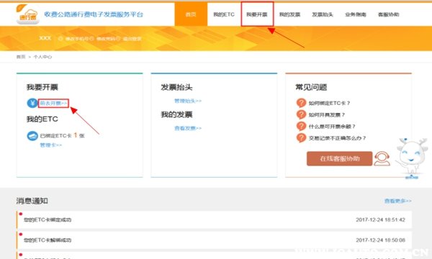Open the 我的发票 navigation tab
Viewport: 432px width, 259px height.
289,14
